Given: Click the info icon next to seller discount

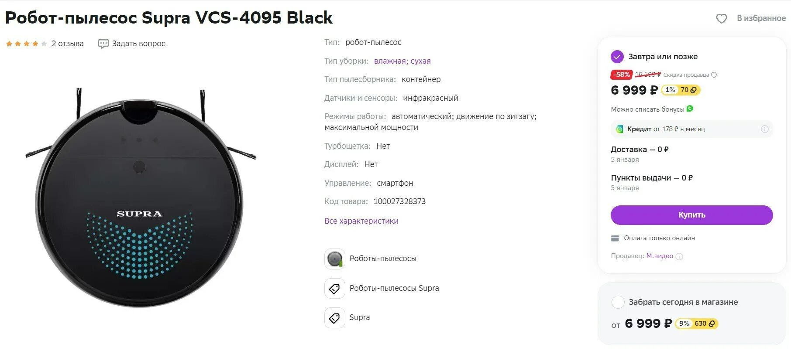Looking at the screenshot, I should (x=714, y=75).
